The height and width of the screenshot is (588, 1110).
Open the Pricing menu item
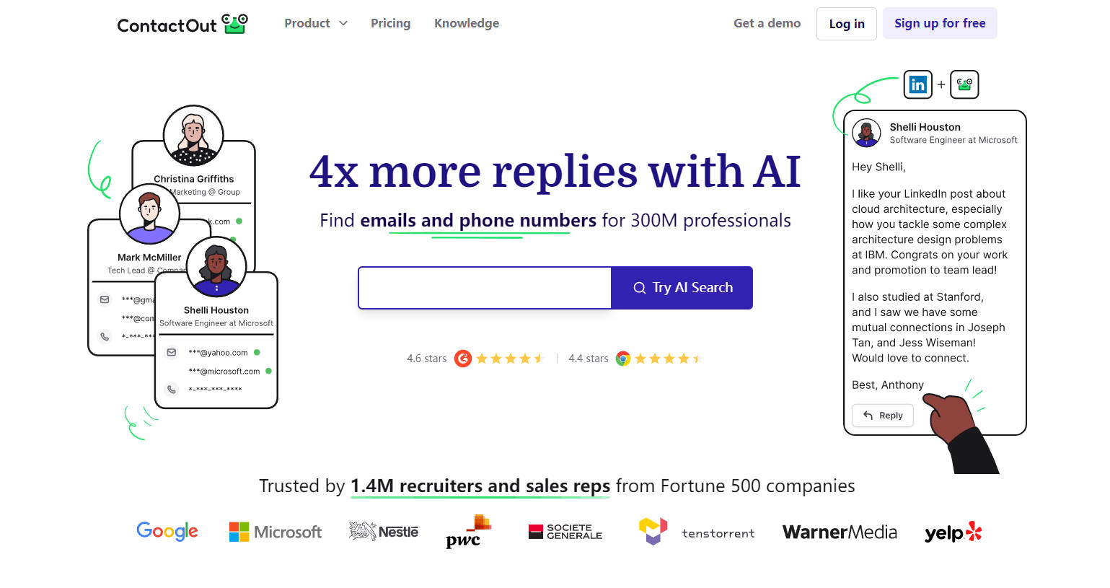(x=390, y=23)
